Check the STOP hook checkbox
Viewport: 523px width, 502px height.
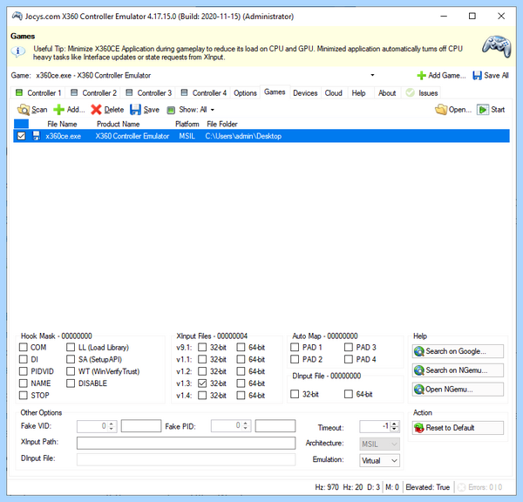[x=24, y=396]
